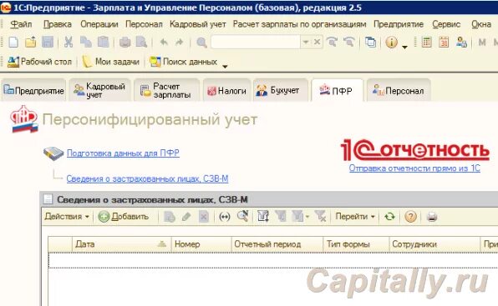
Task: Click the Поиск данных button
Action: [x=184, y=62]
